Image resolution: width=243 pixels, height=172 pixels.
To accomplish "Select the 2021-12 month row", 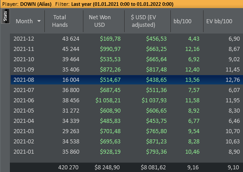I will point(126,38).
